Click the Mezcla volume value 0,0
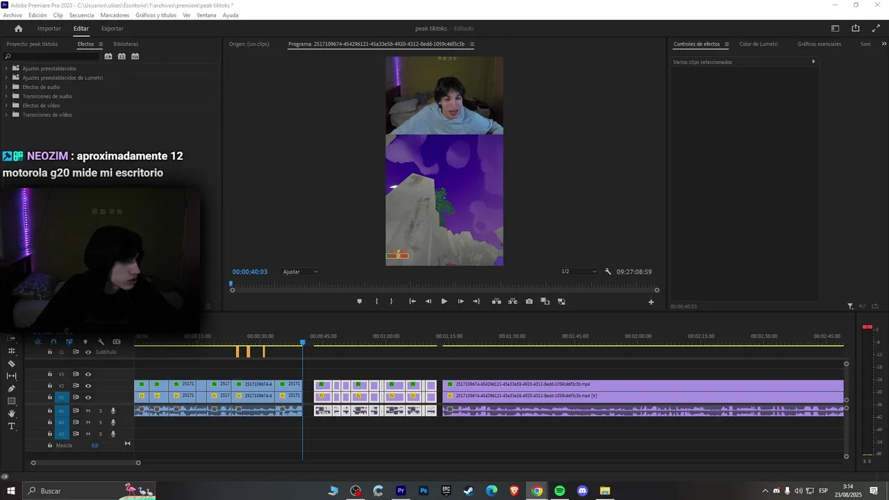The image size is (889, 500). 95,445
